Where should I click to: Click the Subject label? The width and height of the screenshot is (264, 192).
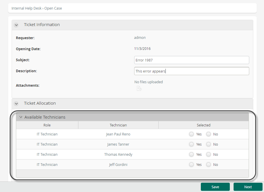pyautogui.click(x=23, y=60)
